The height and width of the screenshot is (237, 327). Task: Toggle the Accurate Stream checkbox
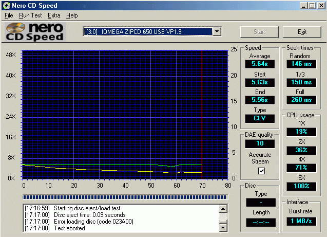click(261, 171)
